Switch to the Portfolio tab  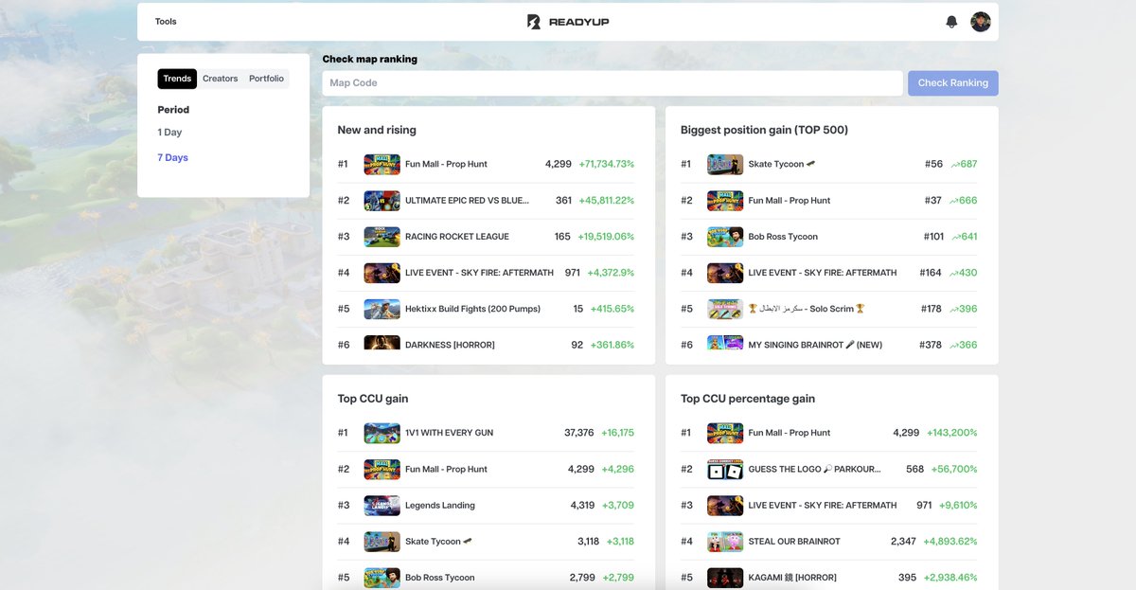[266, 78]
